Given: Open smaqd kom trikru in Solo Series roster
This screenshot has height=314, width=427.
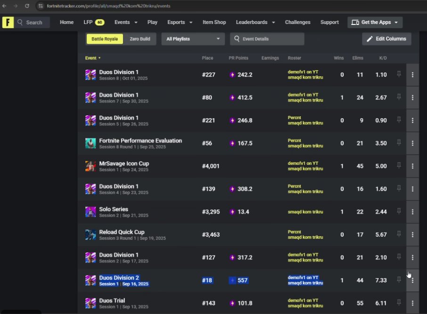Looking at the screenshot, I should coord(305,212).
